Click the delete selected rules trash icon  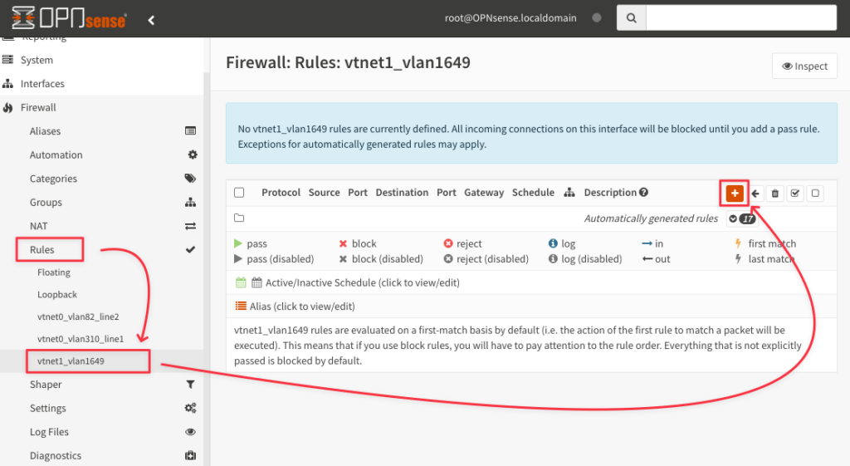(775, 193)
